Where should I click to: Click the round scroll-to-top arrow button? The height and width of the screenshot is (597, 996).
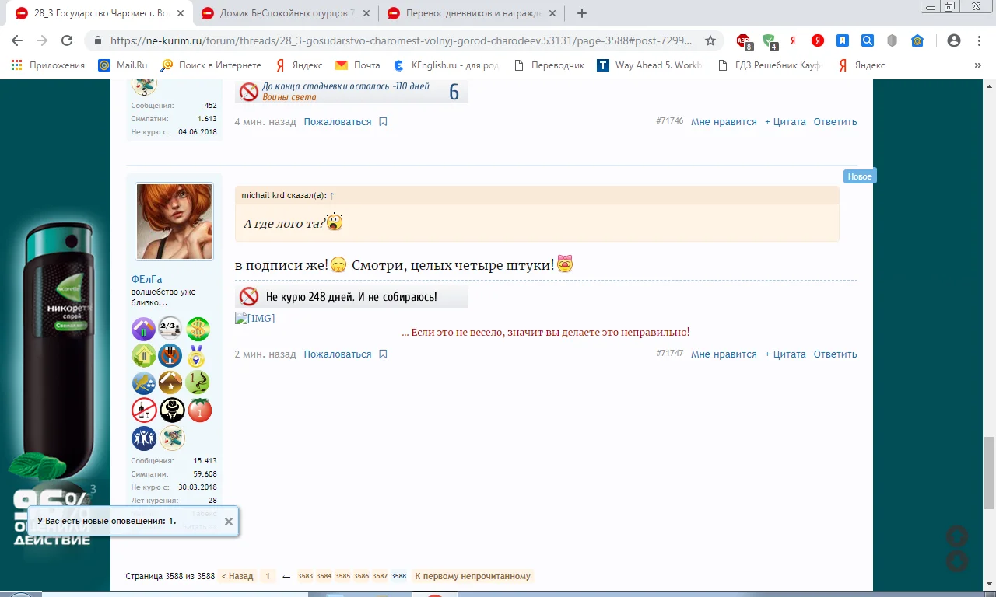pyautogui.click(x=956, y=536)
